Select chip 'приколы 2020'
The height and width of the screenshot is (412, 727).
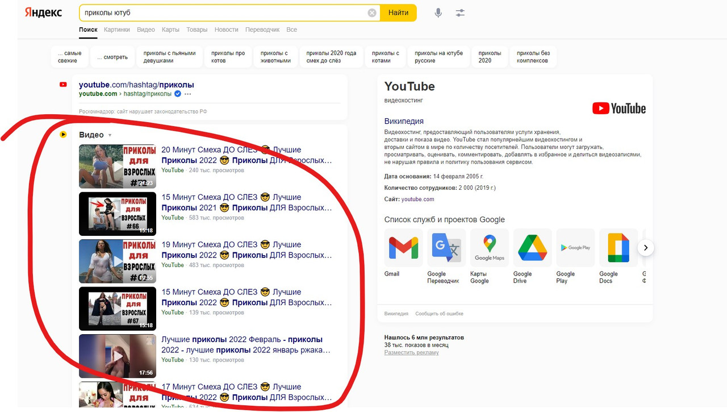click(490, 57)
